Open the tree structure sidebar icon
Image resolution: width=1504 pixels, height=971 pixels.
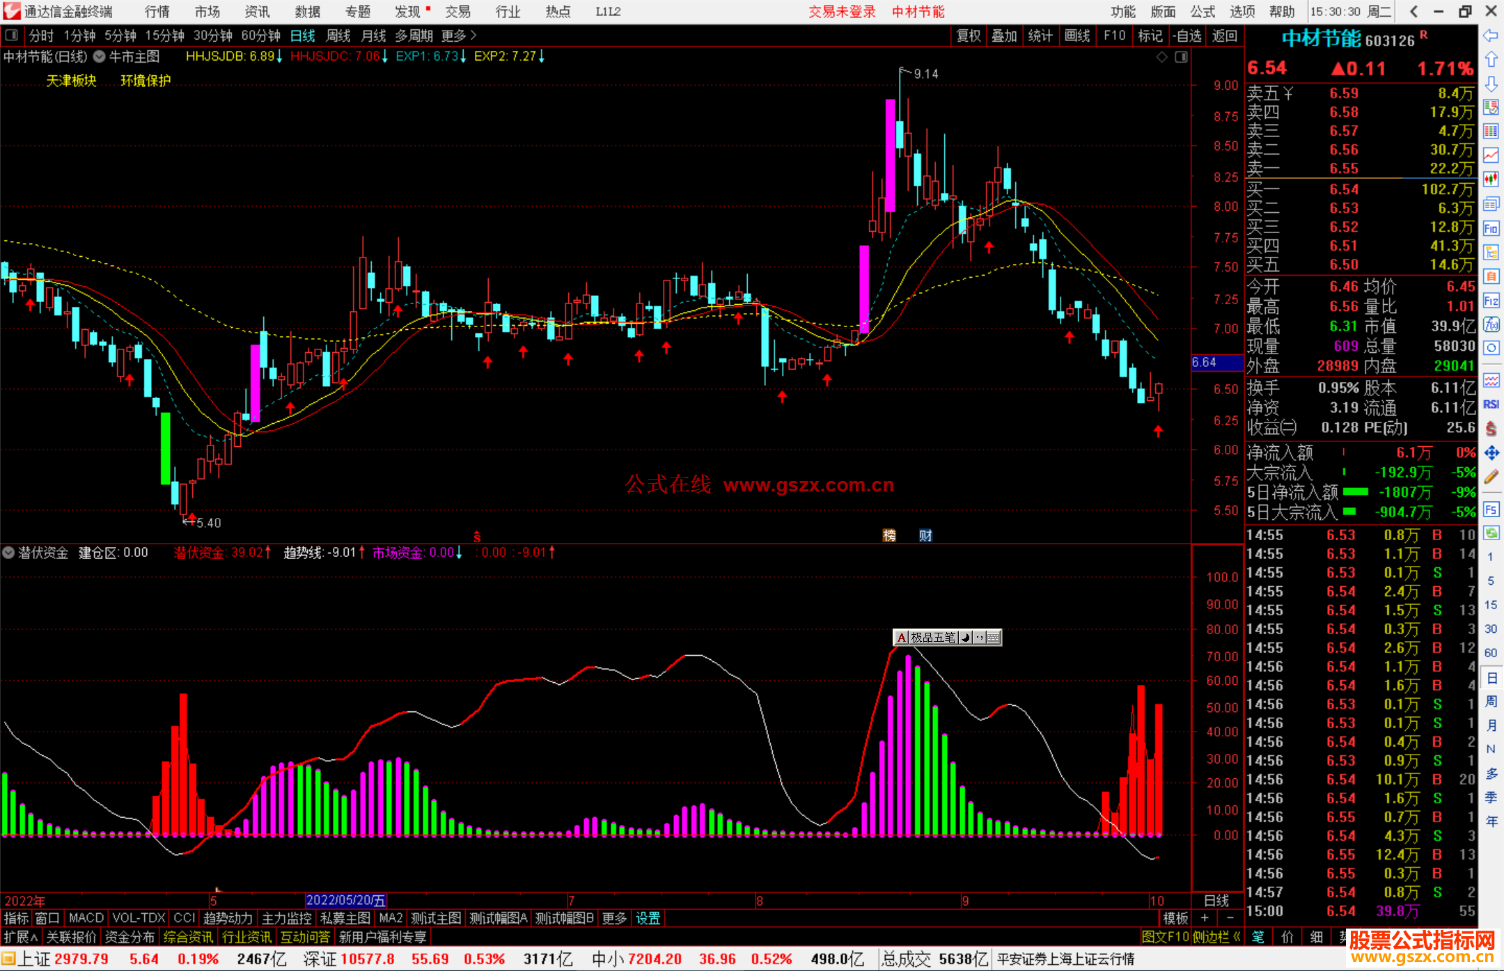1491,252
